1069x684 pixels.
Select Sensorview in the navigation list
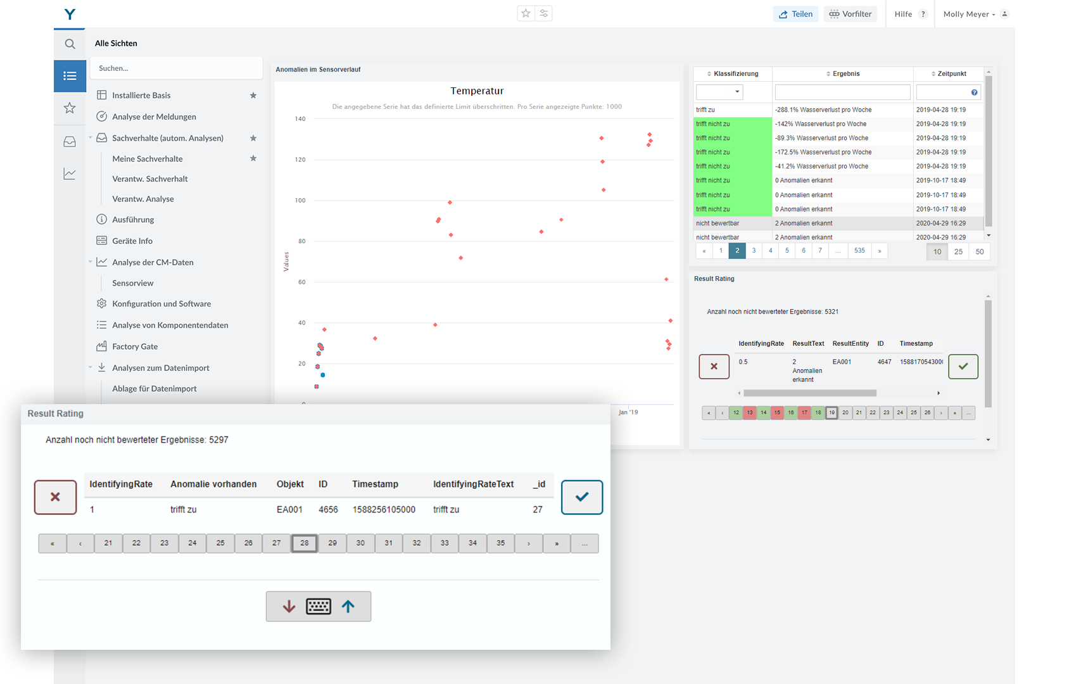point(133,283)
